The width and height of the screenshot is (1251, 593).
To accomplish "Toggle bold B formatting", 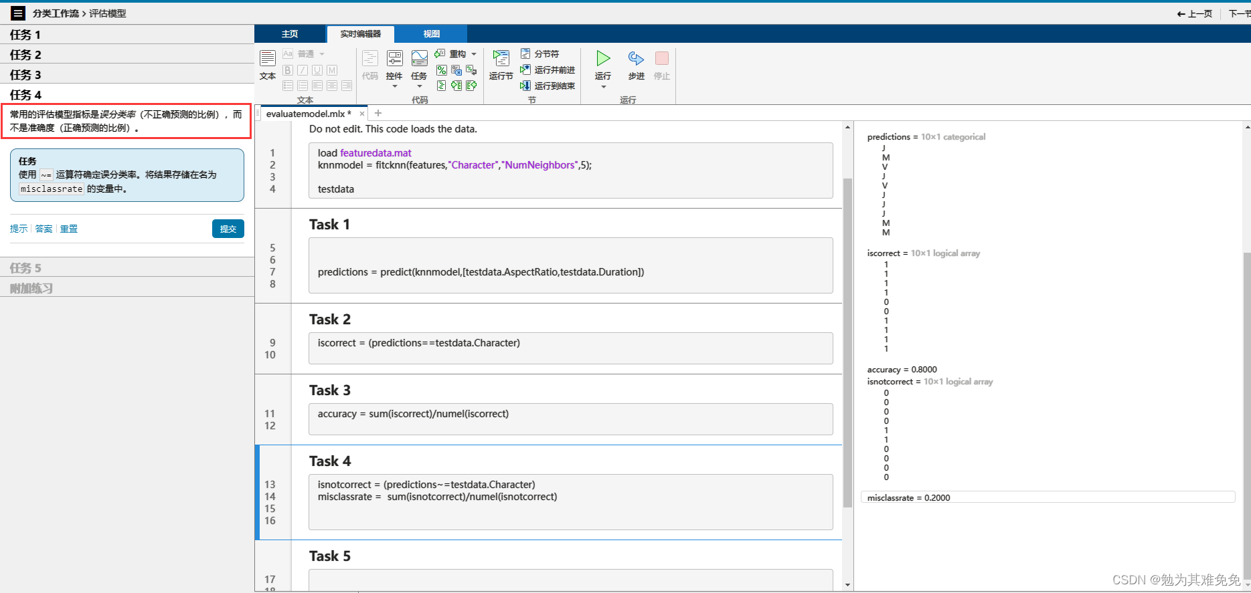I will click(288, 70).
